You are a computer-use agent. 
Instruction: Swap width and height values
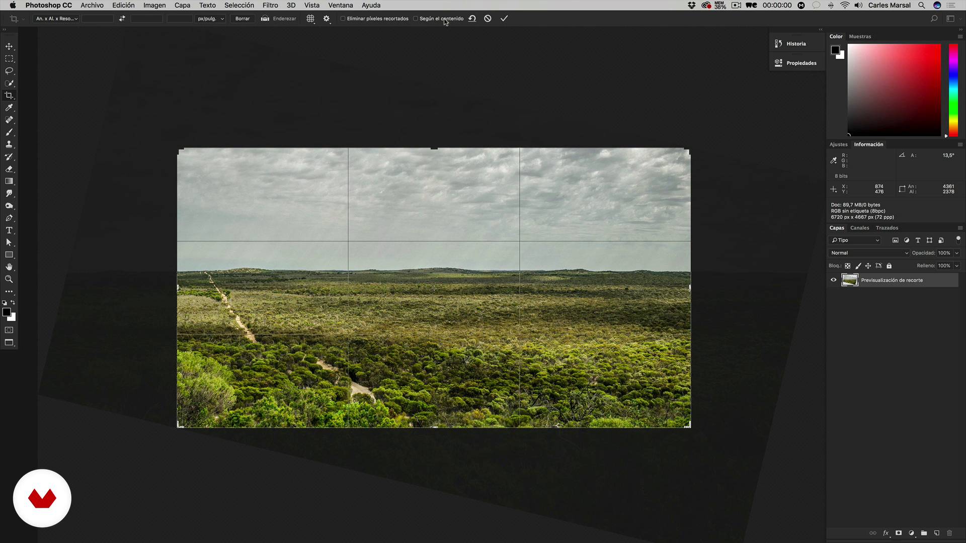[122, 19]
